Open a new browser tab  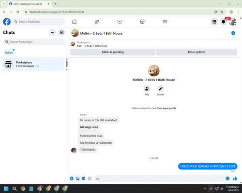tap(55, 4)
